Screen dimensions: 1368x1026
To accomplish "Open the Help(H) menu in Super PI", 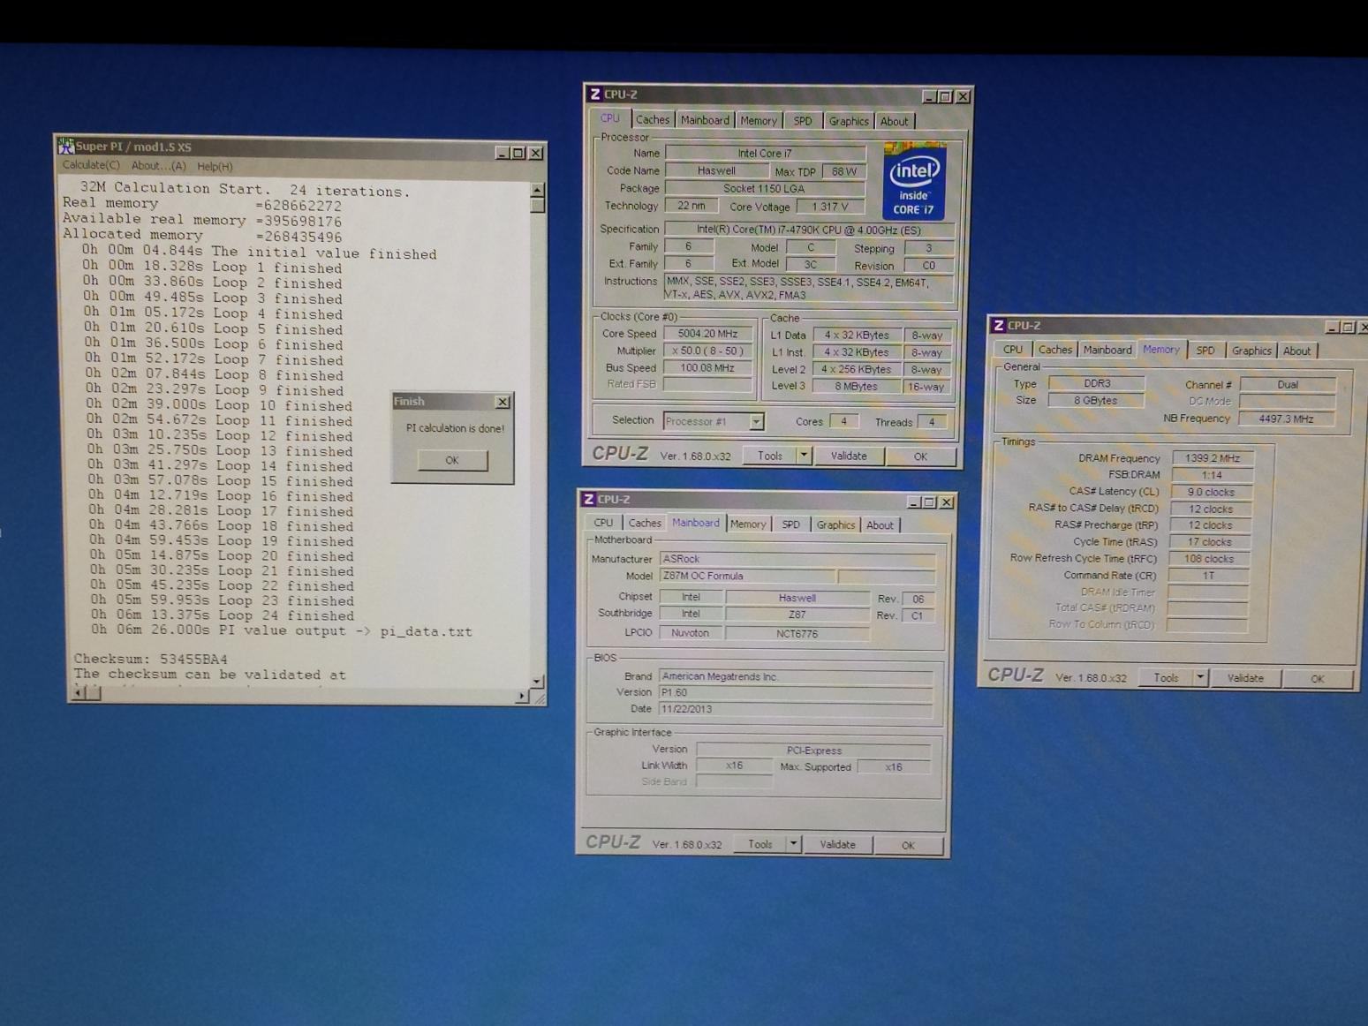I will (215, 166).
